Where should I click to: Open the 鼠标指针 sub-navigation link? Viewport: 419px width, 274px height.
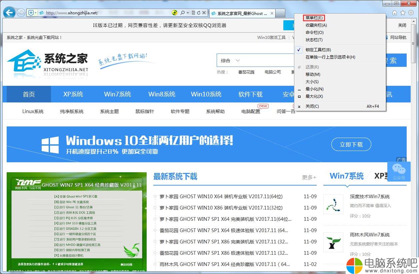(x=145, y=111)
